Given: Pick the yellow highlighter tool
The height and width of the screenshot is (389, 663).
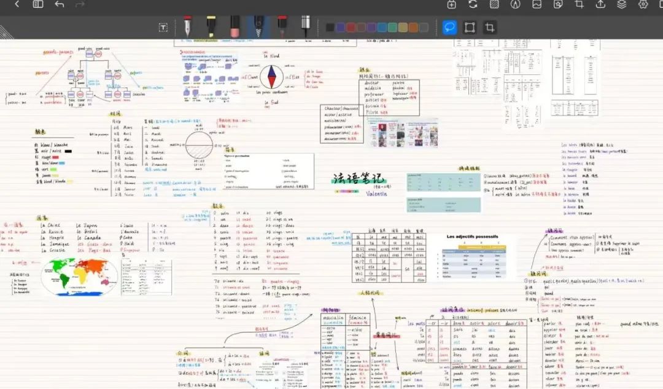Looking at the screenshot, I should [211, 26].
